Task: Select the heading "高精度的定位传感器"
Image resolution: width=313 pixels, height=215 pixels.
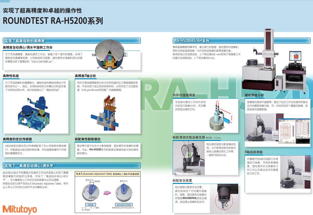Action: tap(17, 139)
